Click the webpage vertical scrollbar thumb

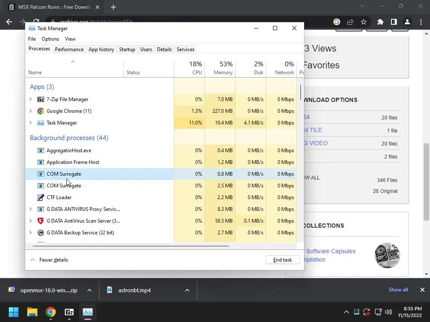pyautogui.click(x=426, y=182)
